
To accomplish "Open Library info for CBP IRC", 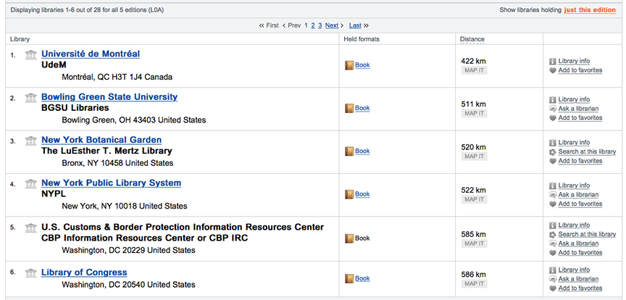I will point(574,225).
